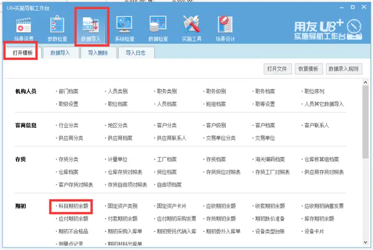
Task: Click the 数据检查 database icon
Action: pyautogui.click(x=158, y=29)
